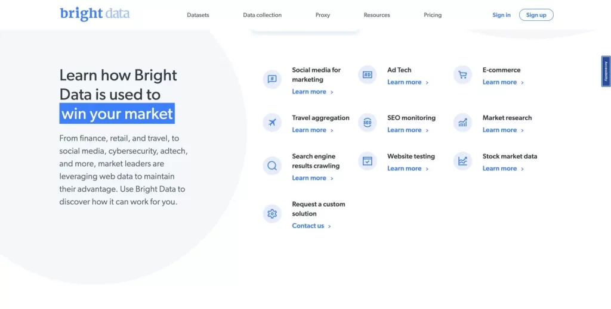Click the custom solution gear icon
This screenshot has height=309, width=611.
272,213
